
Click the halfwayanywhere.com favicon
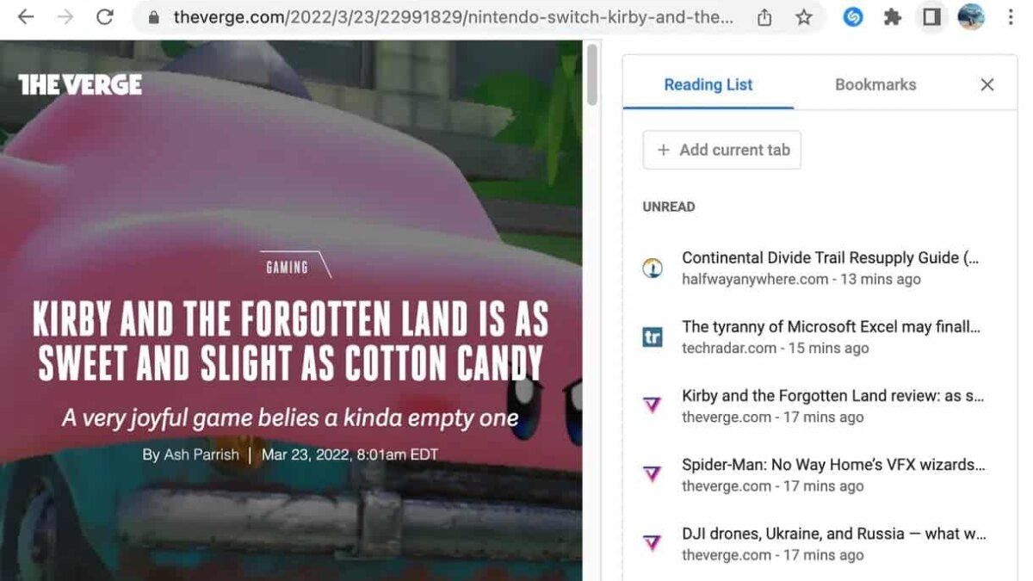tap(653, 268)
